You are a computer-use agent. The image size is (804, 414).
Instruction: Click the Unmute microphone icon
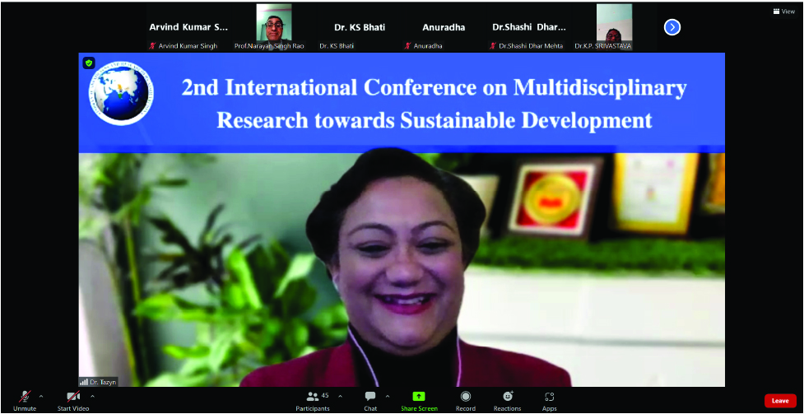pyautogui.click(x=25, y=396)
